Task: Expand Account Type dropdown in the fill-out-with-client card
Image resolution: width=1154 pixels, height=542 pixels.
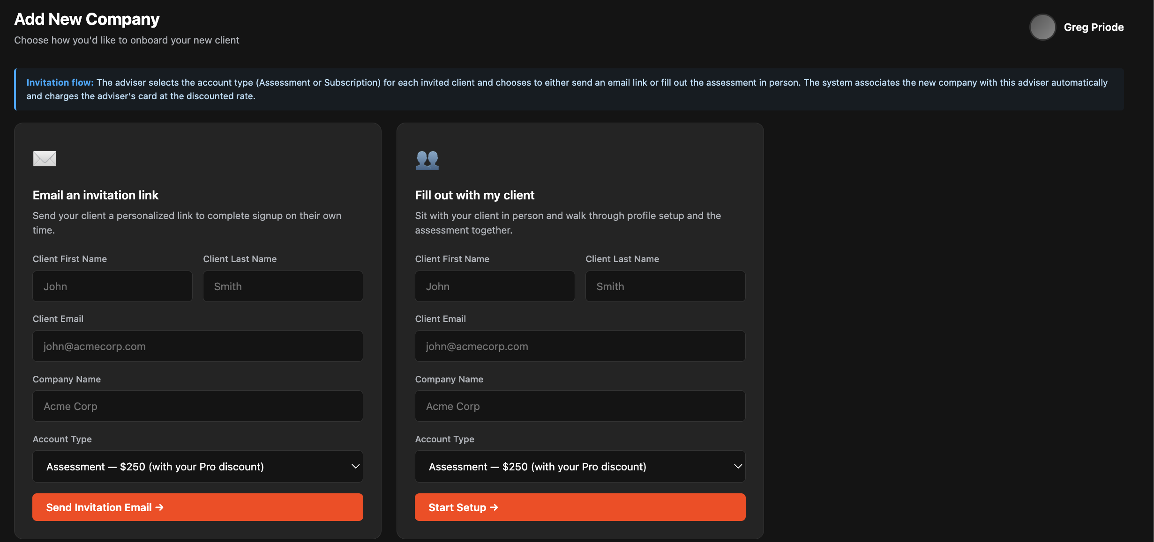Action: (580, 466)
